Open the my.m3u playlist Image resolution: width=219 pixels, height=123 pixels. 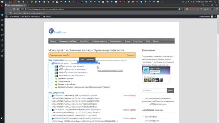[x=62, y=76]
